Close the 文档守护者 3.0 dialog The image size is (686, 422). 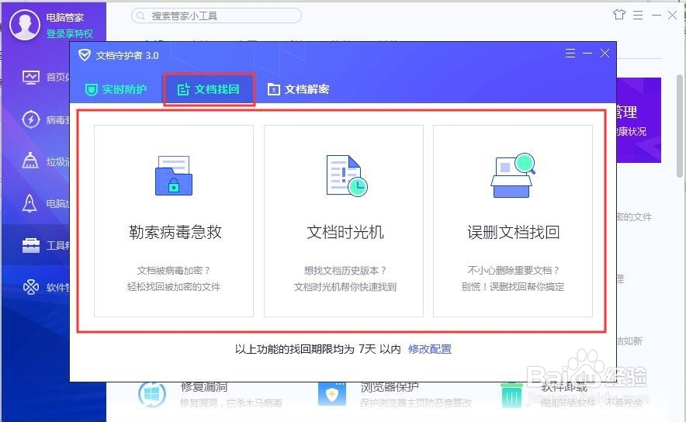[x=605, y=54]
